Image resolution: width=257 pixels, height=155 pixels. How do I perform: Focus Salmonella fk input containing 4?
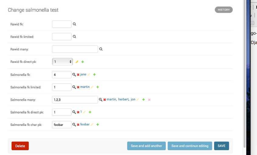click(x=62, y=75)
